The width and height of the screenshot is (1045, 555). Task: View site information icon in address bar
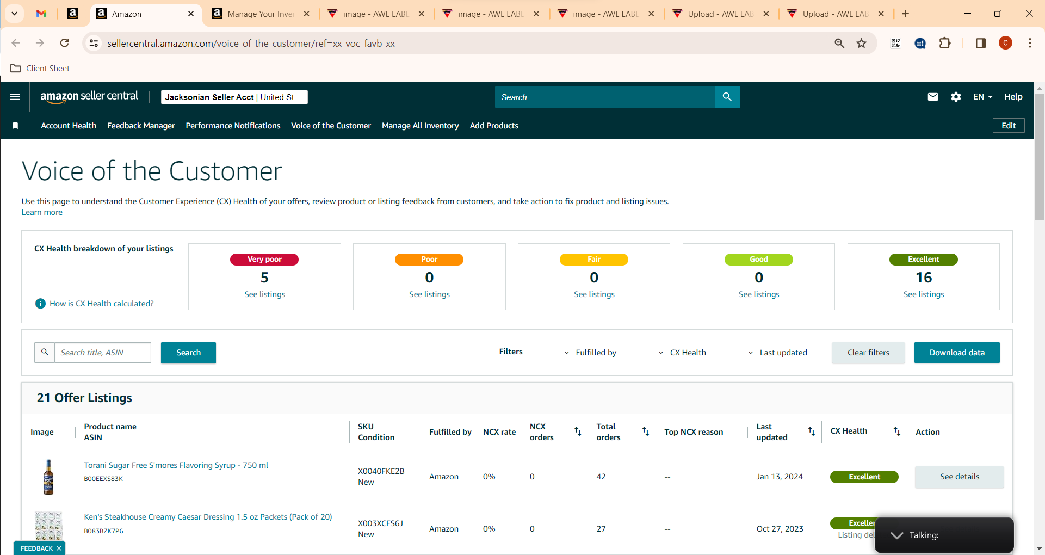pos(94,43)
